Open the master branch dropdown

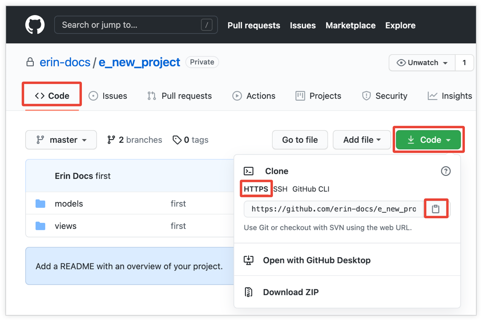pyautogui.click(x=61, y=140)
